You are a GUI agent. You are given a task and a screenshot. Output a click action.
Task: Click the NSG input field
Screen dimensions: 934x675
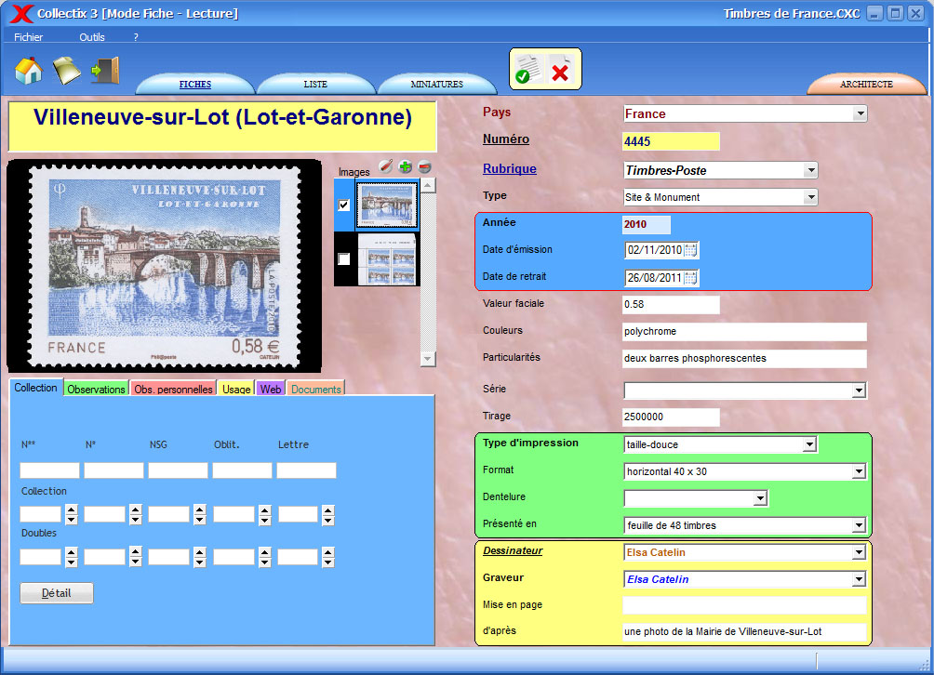[x=178, y=470]
